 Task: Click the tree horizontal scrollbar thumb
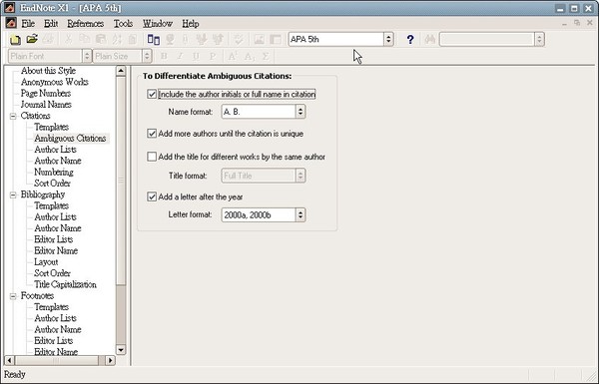56,360
